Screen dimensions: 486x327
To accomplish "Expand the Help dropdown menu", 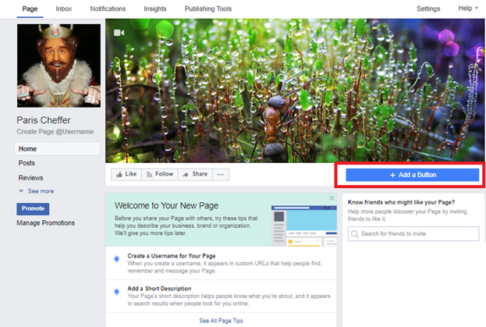I will 468,9.
